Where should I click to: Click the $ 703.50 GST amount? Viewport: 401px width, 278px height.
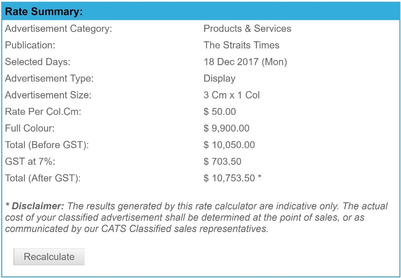(x=222, y=162)
